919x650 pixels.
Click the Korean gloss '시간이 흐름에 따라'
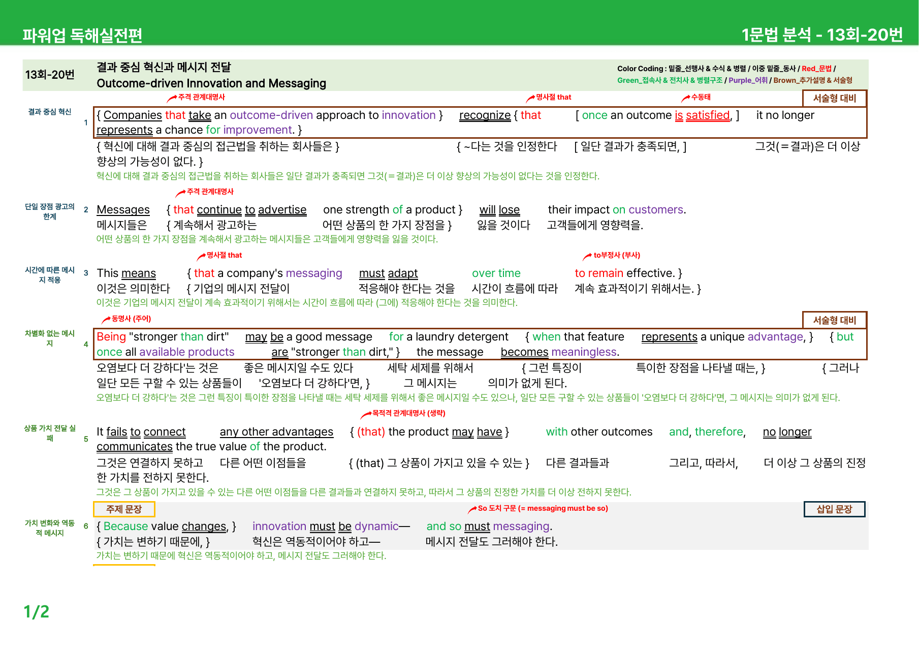click(515, 289)
